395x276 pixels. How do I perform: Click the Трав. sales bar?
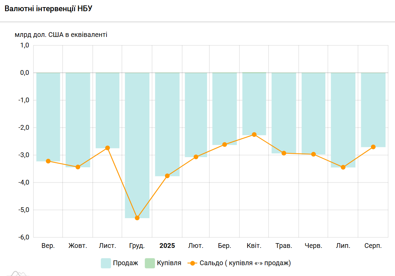[284, 112]
